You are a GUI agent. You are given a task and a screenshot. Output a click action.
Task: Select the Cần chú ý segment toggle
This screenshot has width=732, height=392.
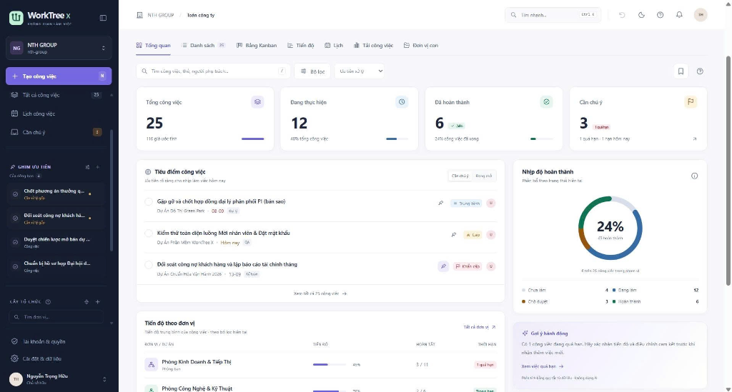[460, 176]
